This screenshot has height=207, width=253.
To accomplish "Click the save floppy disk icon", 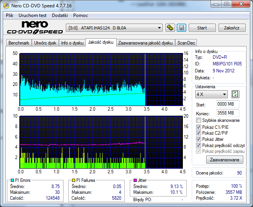I will pyautogui.click(x=182, y=28).
